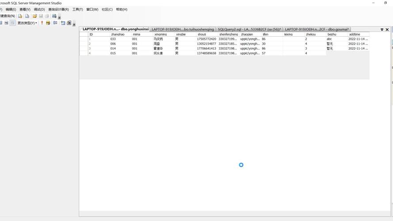Click the Add Table icon
The width and height of the screenshot is (393, 221).
pyautogui.click(x=63, y=23)
